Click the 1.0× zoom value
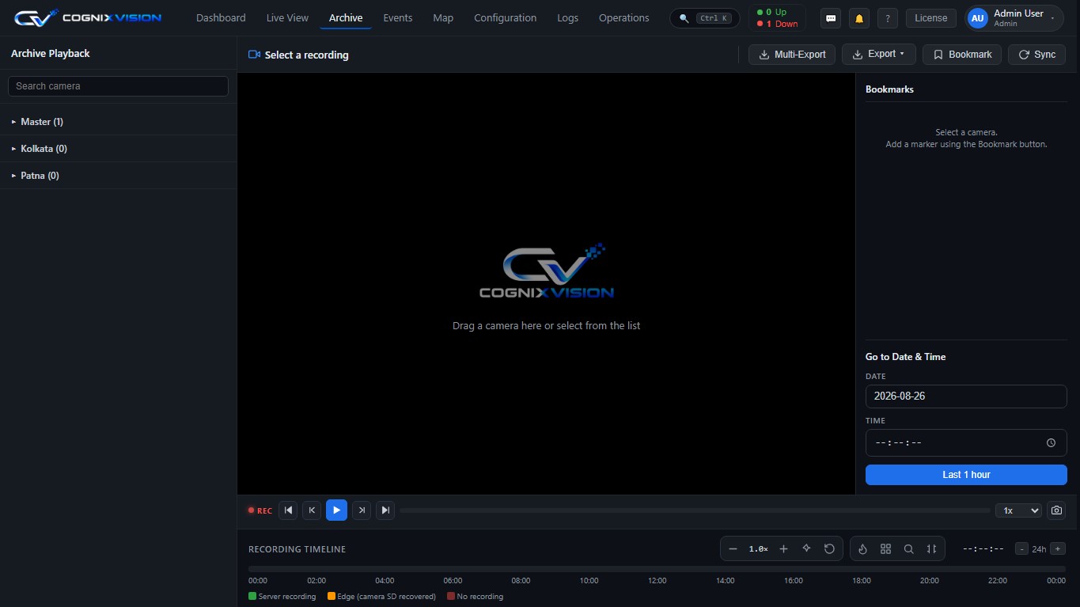This screenshot has width=1080, height=607. point(758,549)
